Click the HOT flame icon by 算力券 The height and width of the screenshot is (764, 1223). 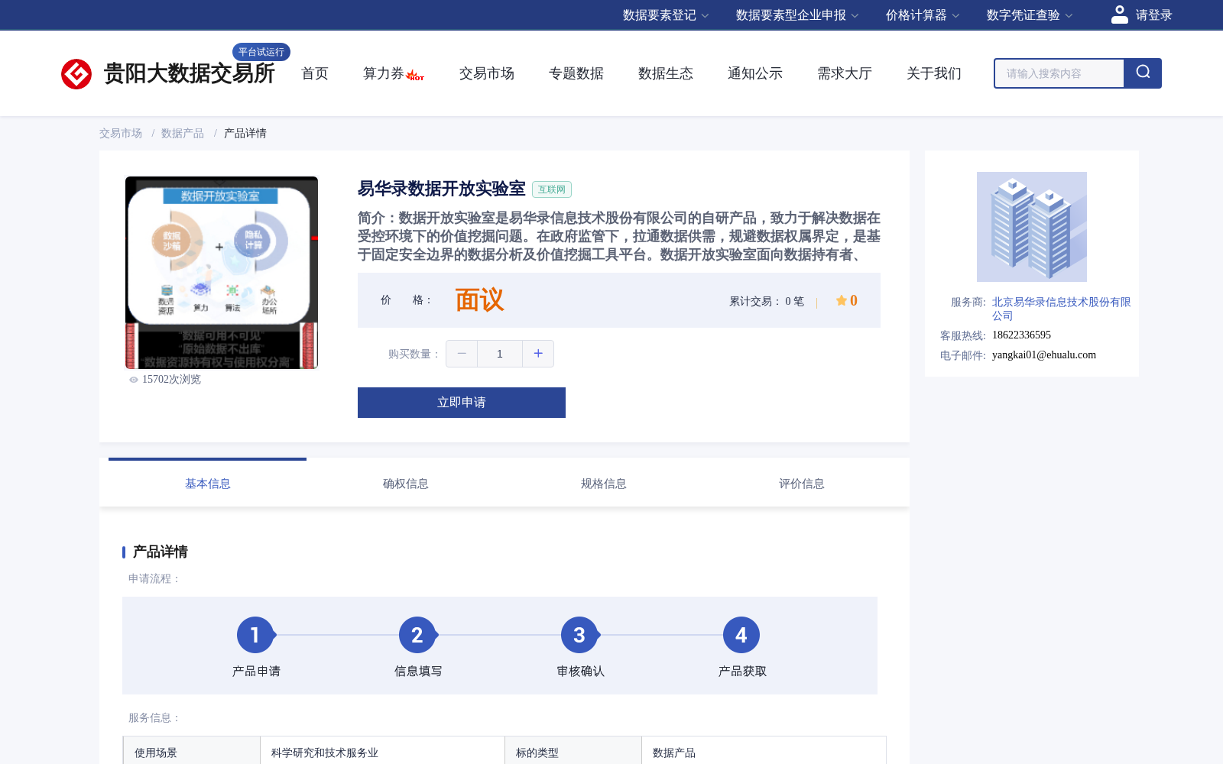click(x=415, y=76)
